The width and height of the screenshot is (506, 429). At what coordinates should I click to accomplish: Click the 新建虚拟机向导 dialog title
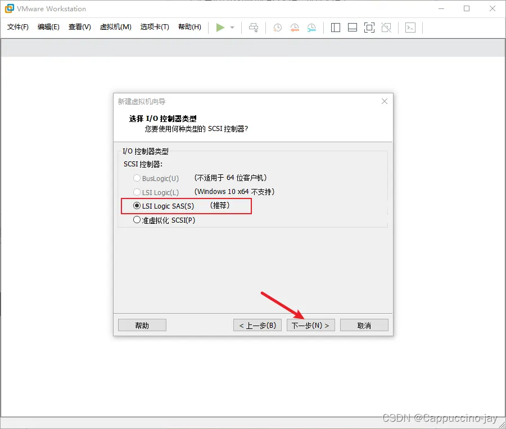coord(142,102)
